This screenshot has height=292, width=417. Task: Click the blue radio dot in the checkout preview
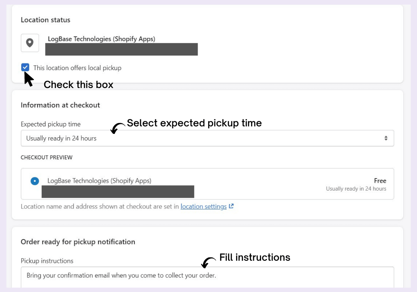tap(34, 181)
